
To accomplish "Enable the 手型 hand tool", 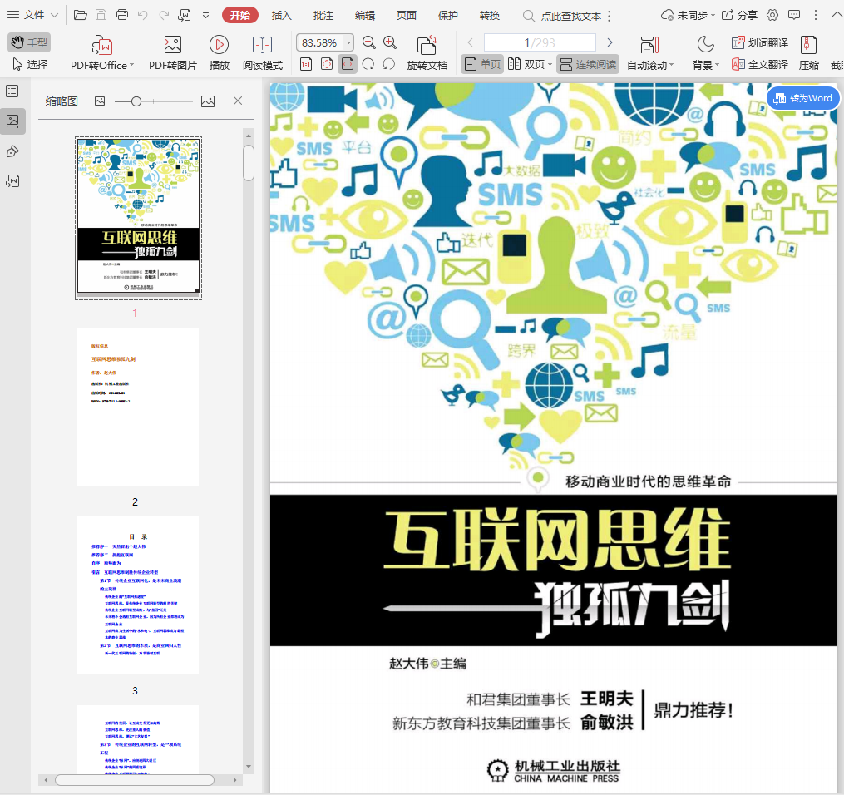I will pyautogui.click(x=30, y=42).
